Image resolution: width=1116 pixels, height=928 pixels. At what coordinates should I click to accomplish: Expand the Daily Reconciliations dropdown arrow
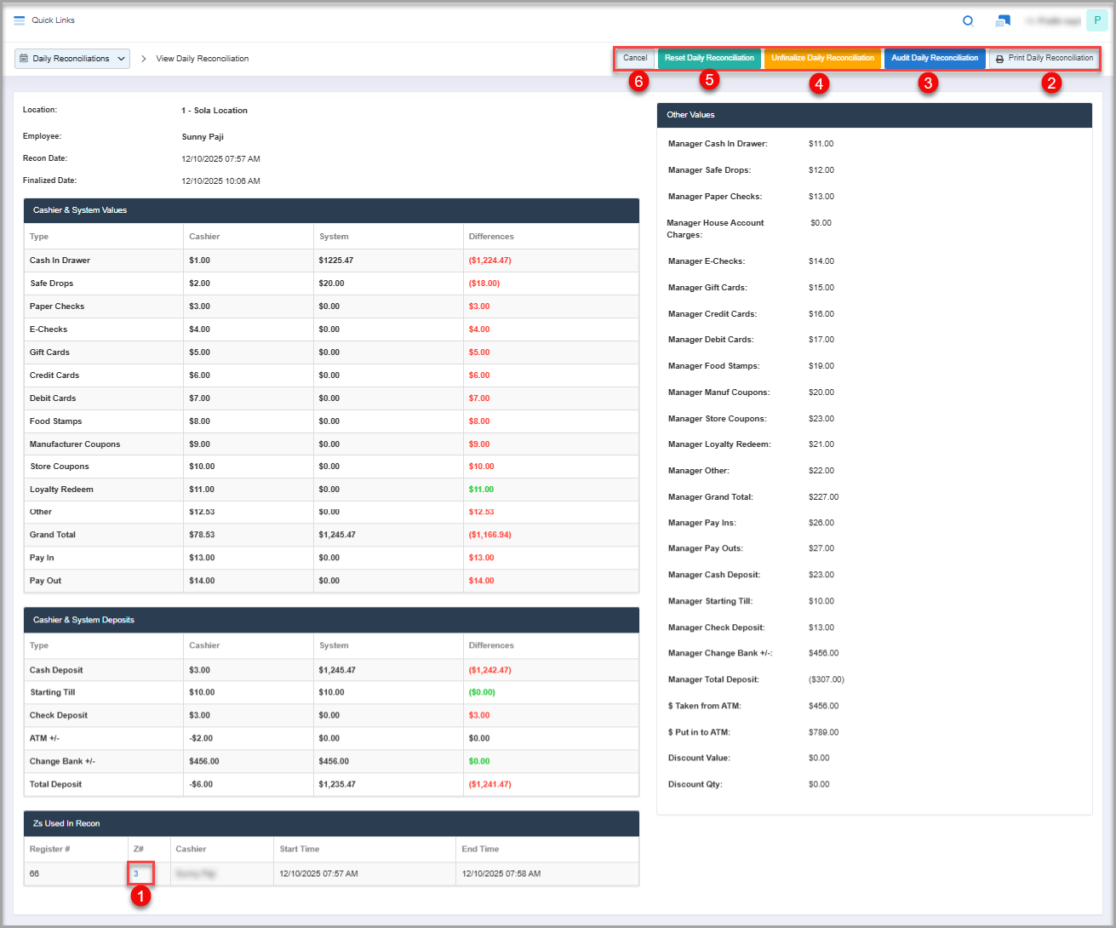click(121, 59)
